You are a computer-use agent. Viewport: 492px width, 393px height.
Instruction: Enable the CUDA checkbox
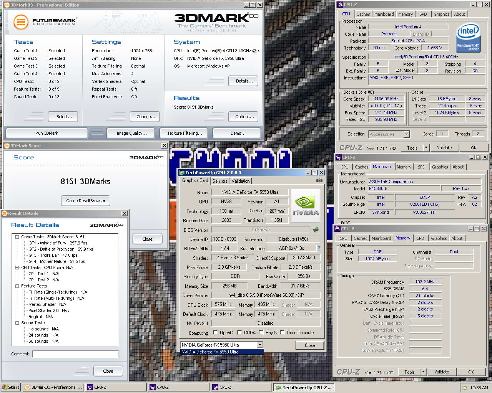[240, 333]
